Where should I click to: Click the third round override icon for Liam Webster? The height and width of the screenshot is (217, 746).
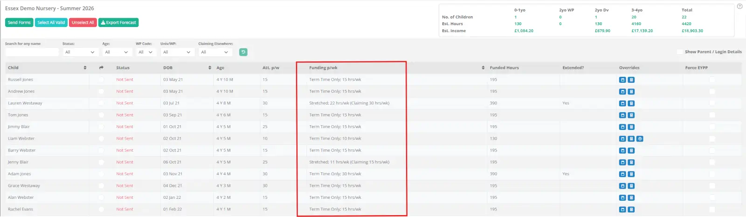click(640, 139)
